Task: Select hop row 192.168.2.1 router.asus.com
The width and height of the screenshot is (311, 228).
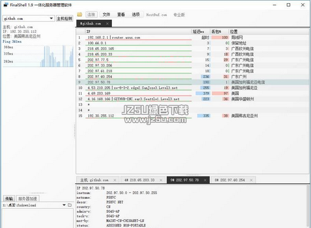Action: coord(192,37)
